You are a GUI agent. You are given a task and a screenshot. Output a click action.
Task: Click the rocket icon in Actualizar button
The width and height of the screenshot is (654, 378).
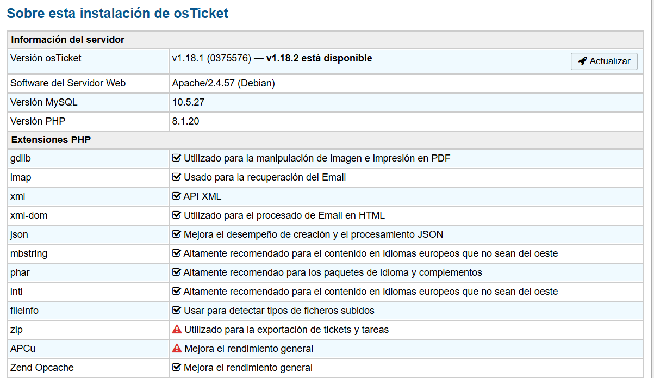click(583, 61)
